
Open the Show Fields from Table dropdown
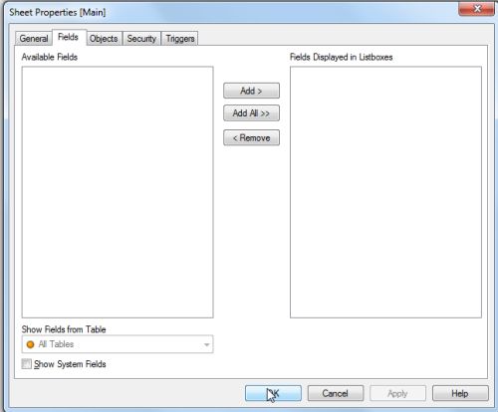pos(118,344)
